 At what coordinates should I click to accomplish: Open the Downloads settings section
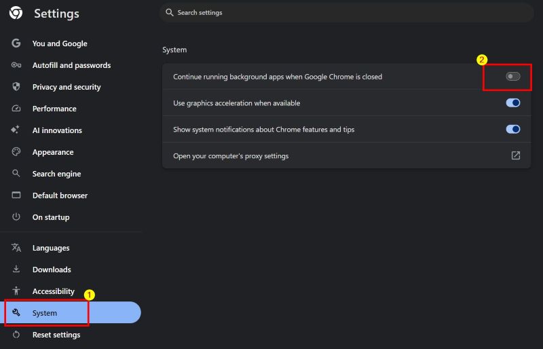click(x=52, y=270)
